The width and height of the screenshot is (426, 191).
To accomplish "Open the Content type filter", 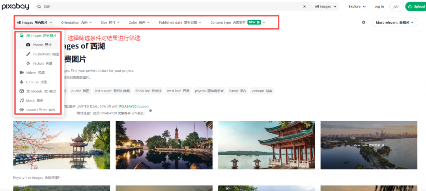I will click(238, 22).
